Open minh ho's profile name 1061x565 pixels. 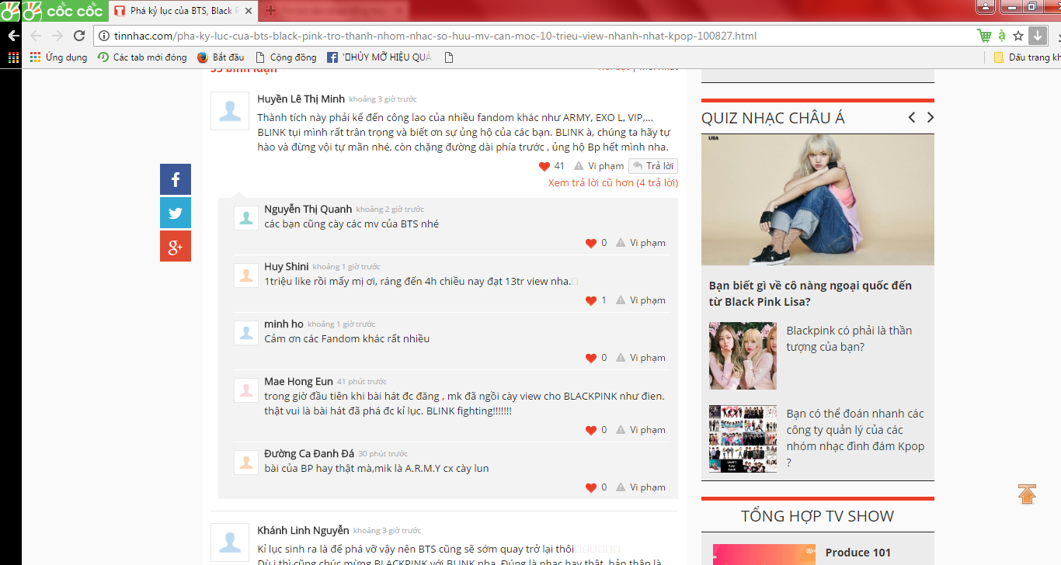(x=284, y=324)
